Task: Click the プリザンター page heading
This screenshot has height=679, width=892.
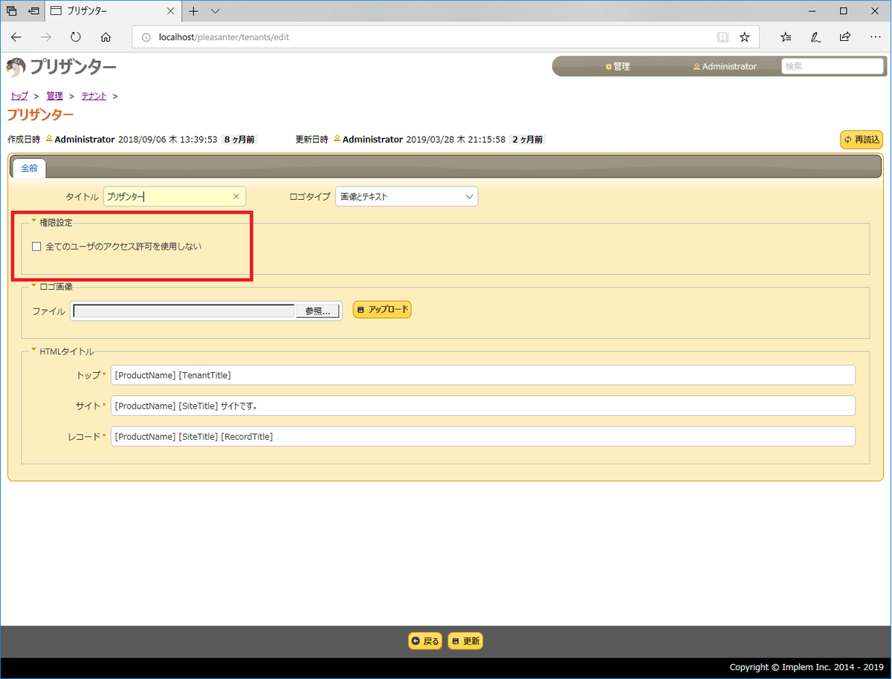Action: tap(40, 115)
